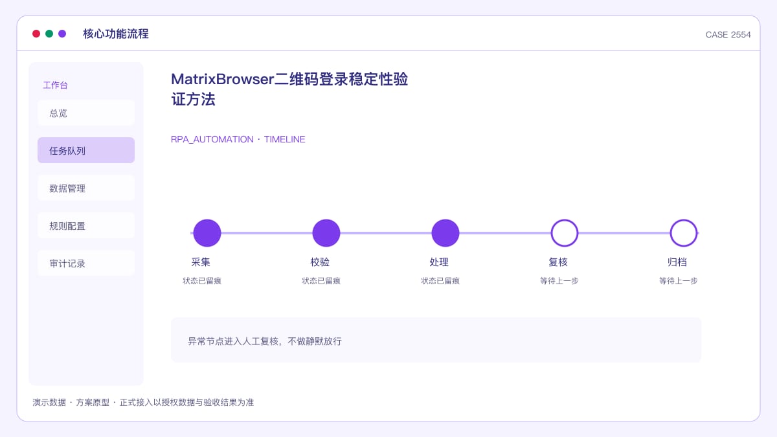Click the red window dot
This screenshot has width=777, height=437.
[x=36, y=34]
